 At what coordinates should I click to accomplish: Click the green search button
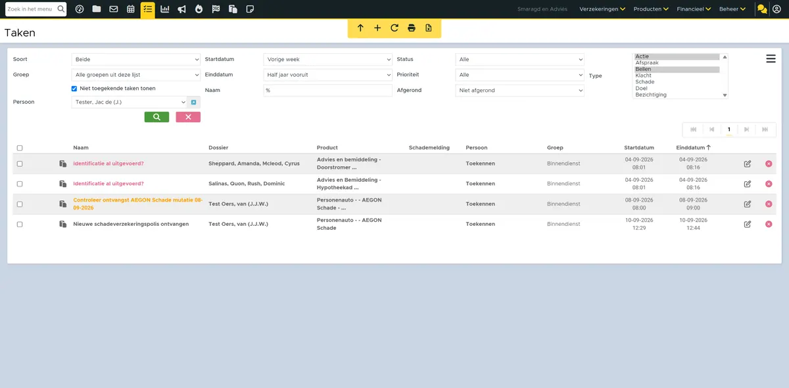[x=156, y=117]
